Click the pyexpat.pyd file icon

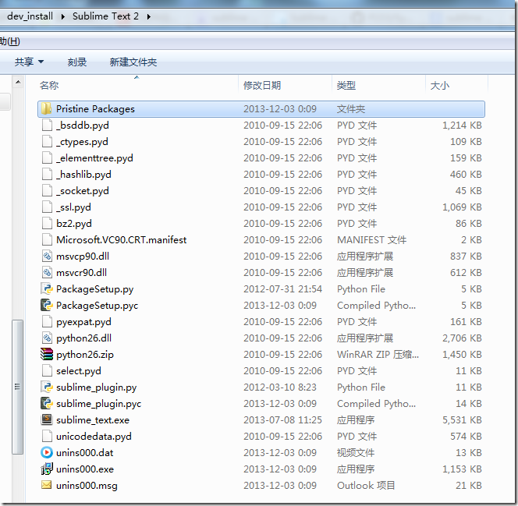47,321
